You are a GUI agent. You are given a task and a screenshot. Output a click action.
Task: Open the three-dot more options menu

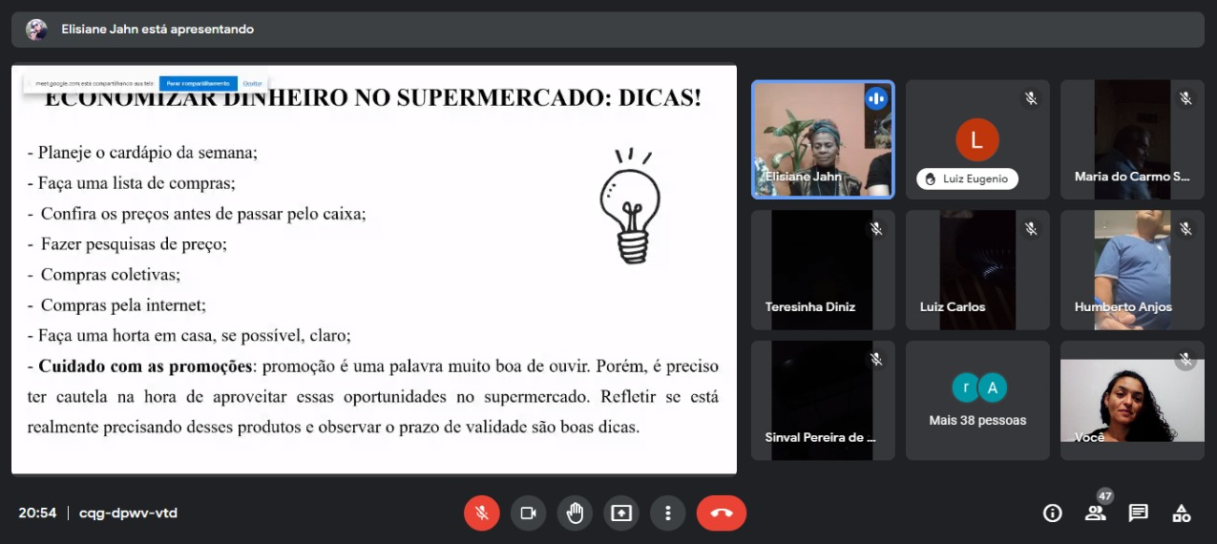(x=668, y=513)
